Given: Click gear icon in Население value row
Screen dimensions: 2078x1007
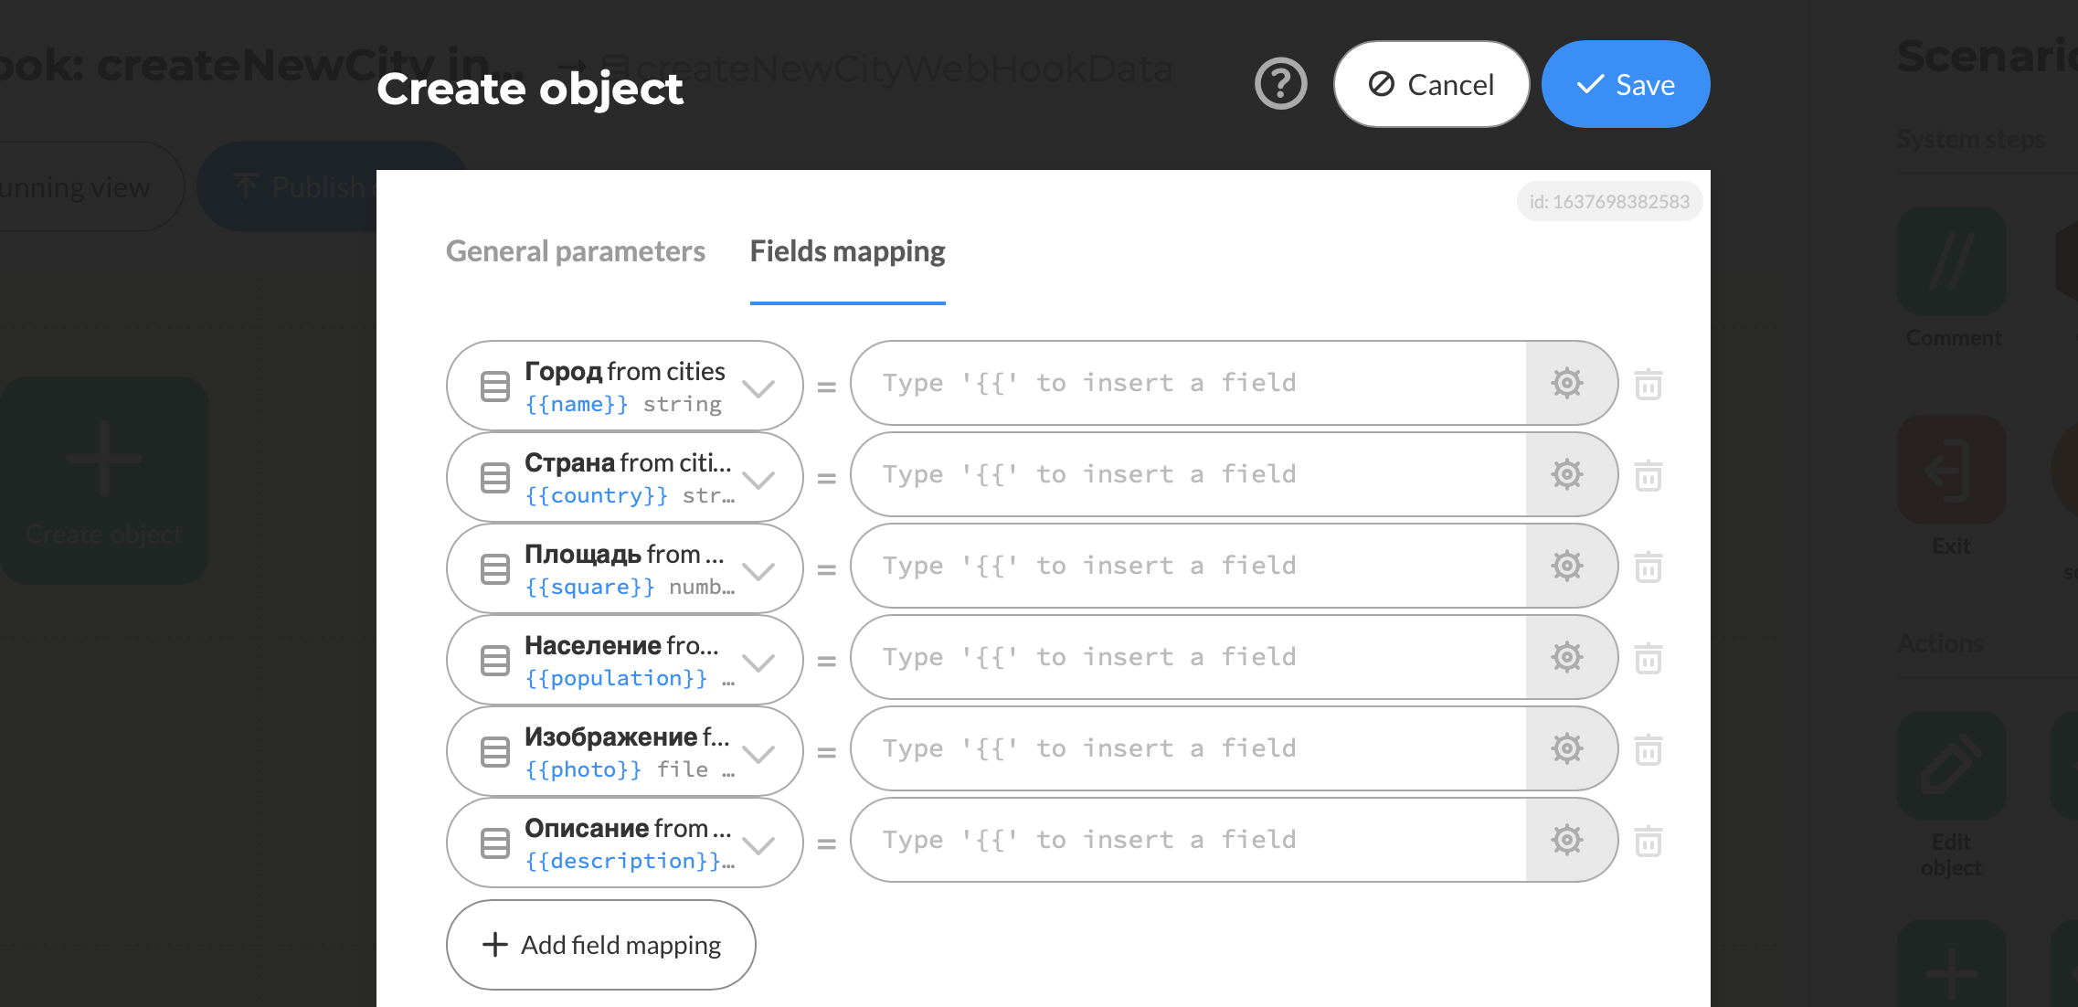Looking at the screenshot, I should tap(1567, 657).
